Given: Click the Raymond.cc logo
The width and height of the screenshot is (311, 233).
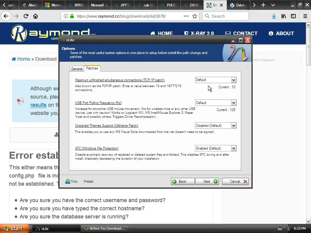Looking at the screenshot, I should point(53,33).
